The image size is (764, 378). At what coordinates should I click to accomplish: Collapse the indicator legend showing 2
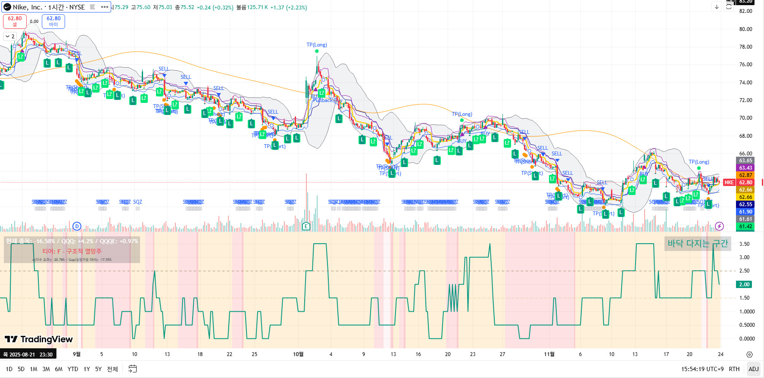click(x=10, y=36)
